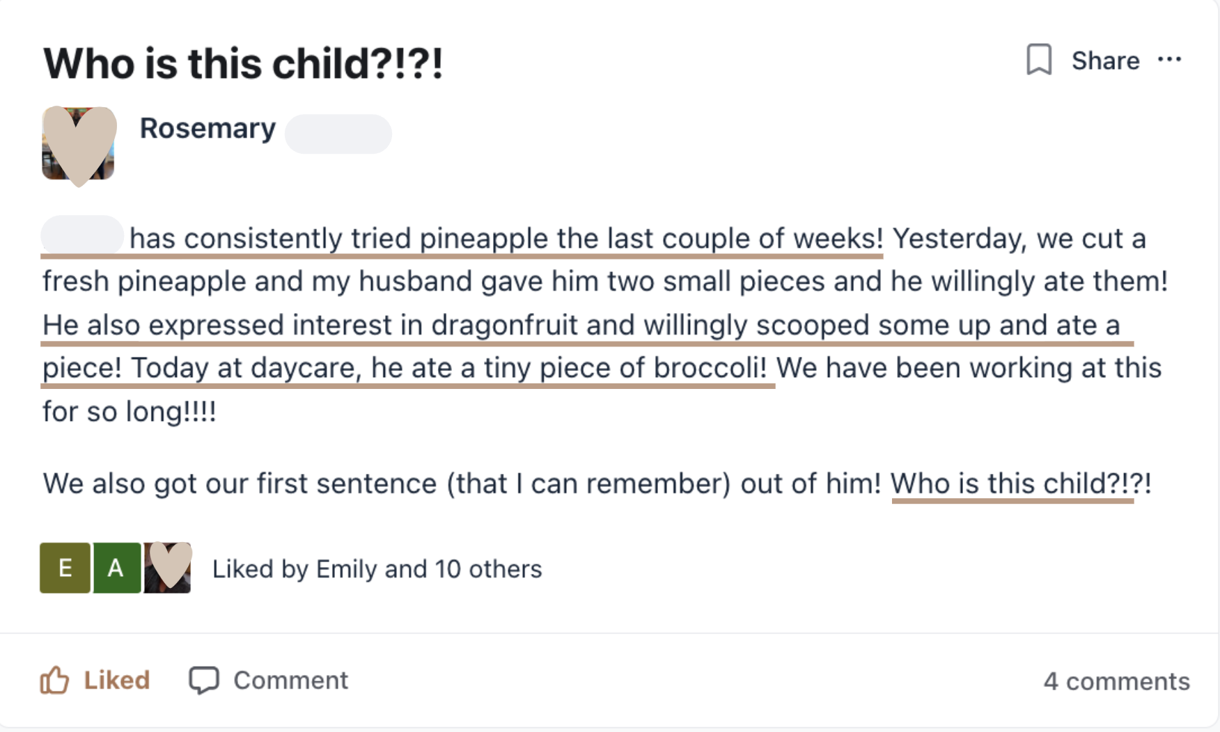Open the 4 comments link
Screen dimensions: 1220x732
(x=1116, y=681)
